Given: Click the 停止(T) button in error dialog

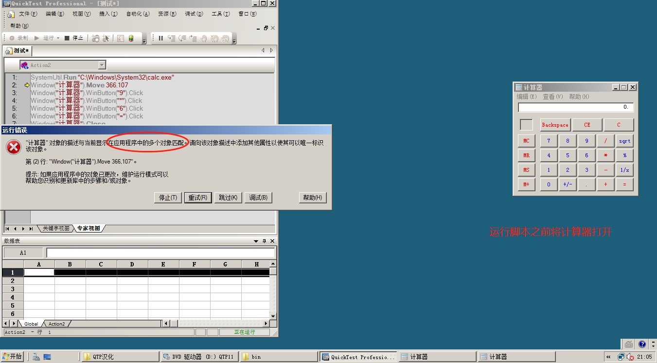Looking at the screenshot, I should pos(168,198).
